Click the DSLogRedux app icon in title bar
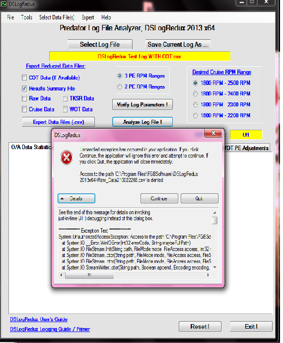283x343 pixels. (x=3, y=4)
